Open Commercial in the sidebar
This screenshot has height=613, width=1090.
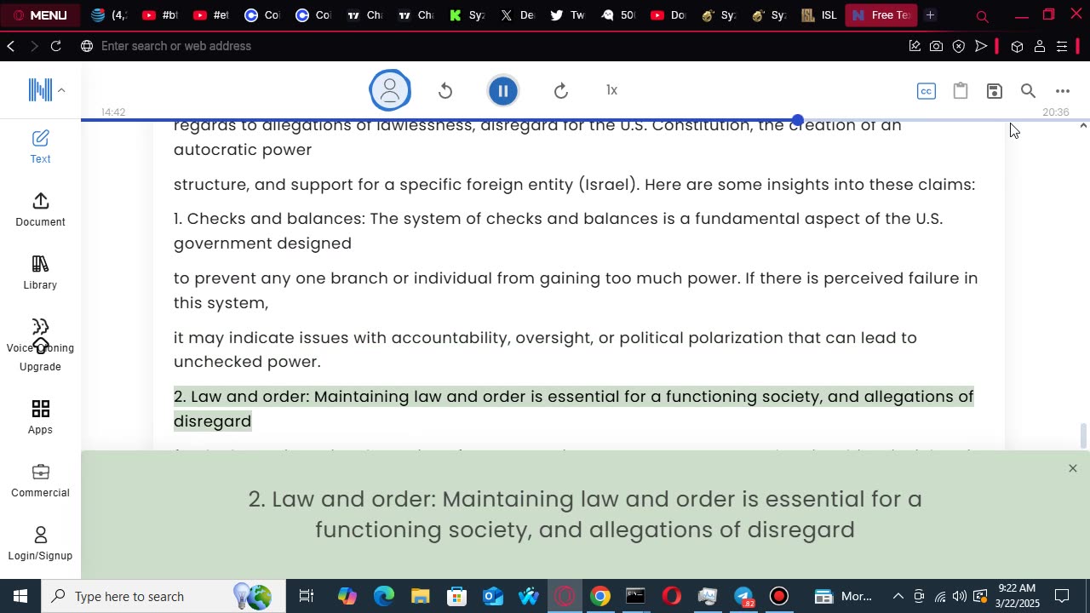[40, 480]
